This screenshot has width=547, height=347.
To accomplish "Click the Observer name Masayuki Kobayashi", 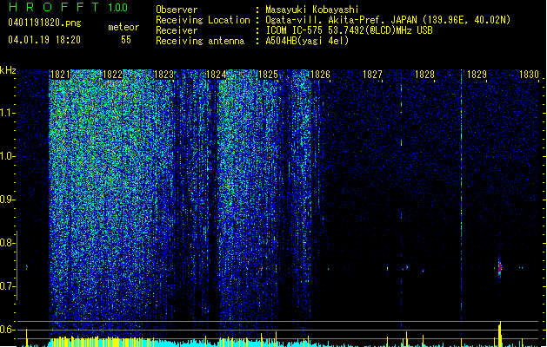I will click(312, 10).
